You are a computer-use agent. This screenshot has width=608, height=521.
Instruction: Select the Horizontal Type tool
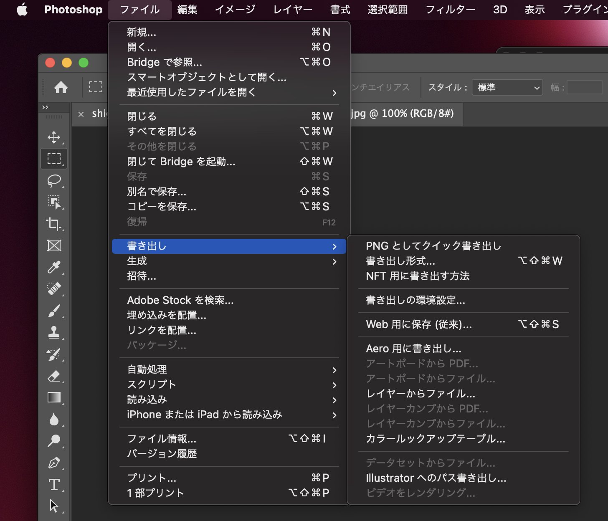[54, 484]
